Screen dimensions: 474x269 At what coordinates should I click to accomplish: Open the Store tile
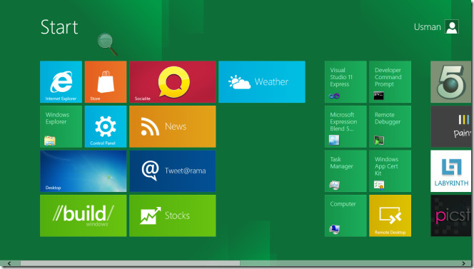[x=106, y=82]
